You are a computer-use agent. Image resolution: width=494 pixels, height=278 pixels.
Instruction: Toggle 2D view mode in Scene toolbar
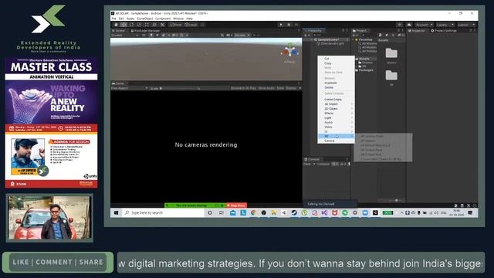click(144, 35)
